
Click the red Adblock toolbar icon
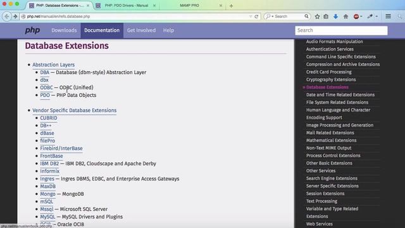(356, 16)
